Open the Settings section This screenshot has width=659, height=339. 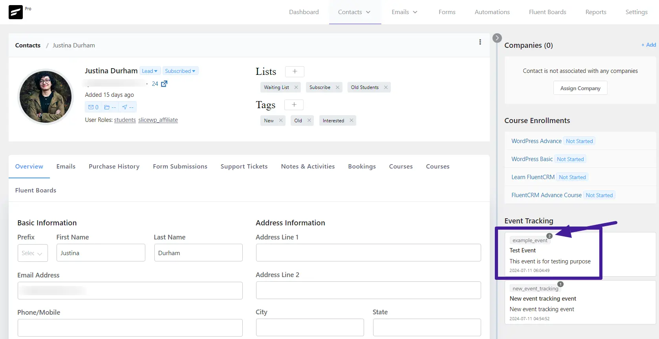(x=636, y=12)
